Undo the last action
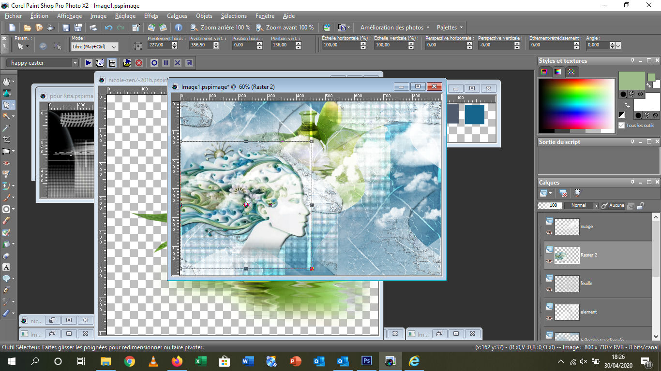661x371 pixels. tap(109, 28)
